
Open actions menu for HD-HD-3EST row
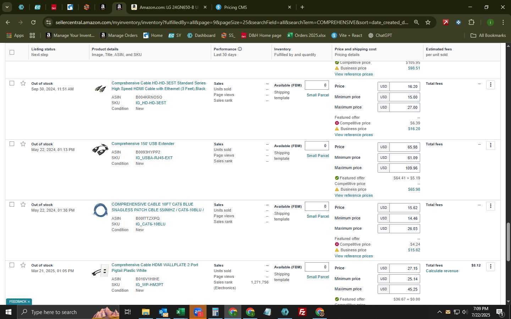coord(490,85)
